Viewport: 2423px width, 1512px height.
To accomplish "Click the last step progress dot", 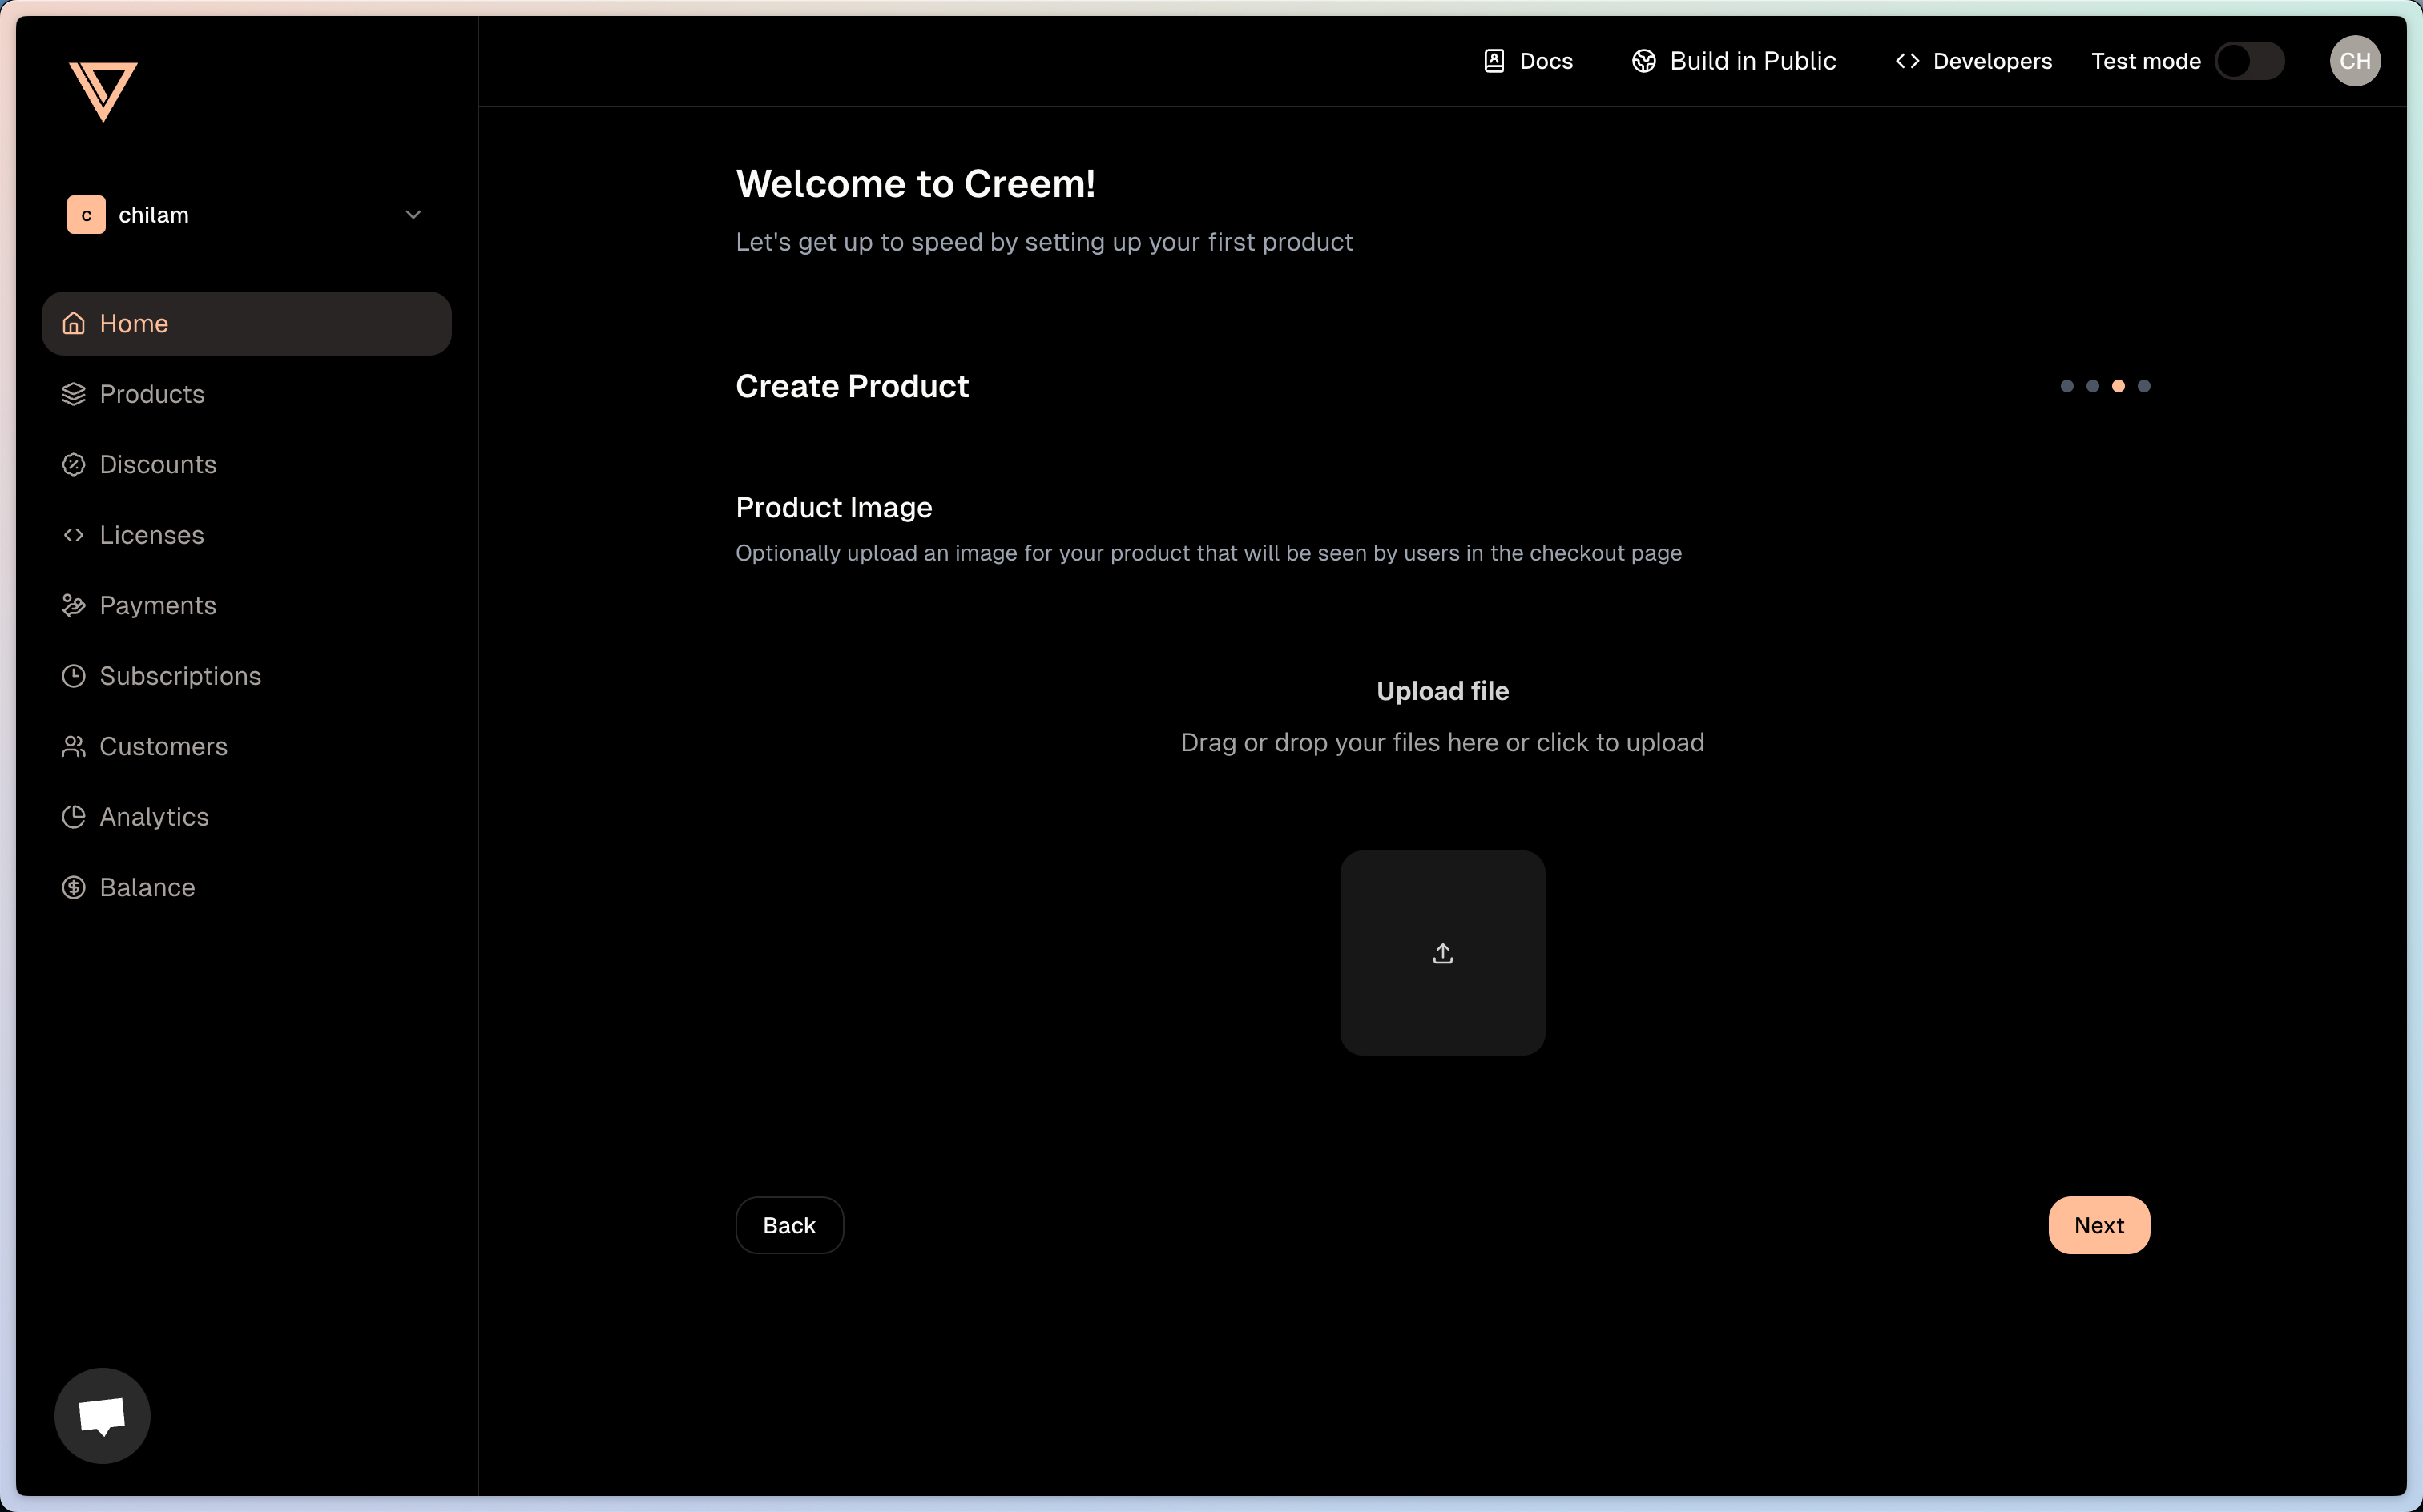I will point(2144,386).
